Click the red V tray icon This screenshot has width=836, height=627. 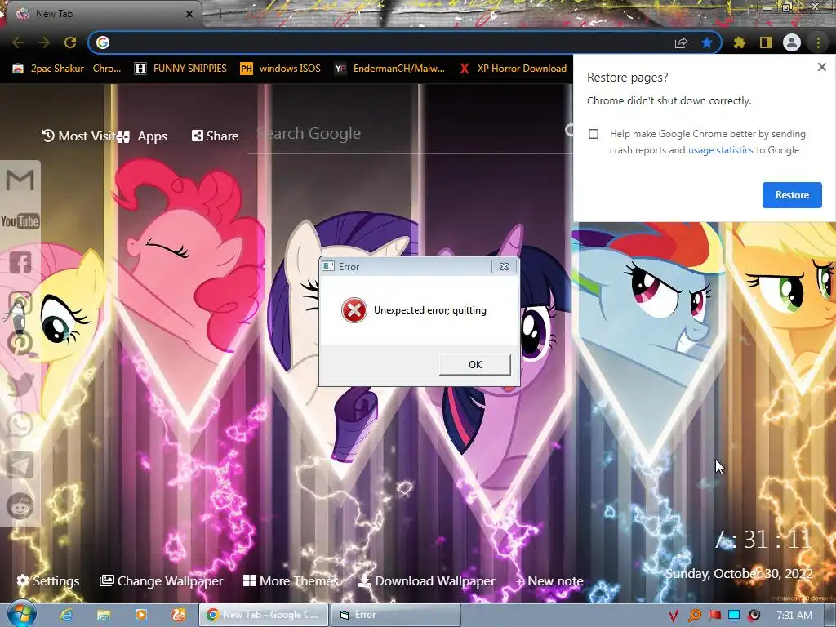674,616
